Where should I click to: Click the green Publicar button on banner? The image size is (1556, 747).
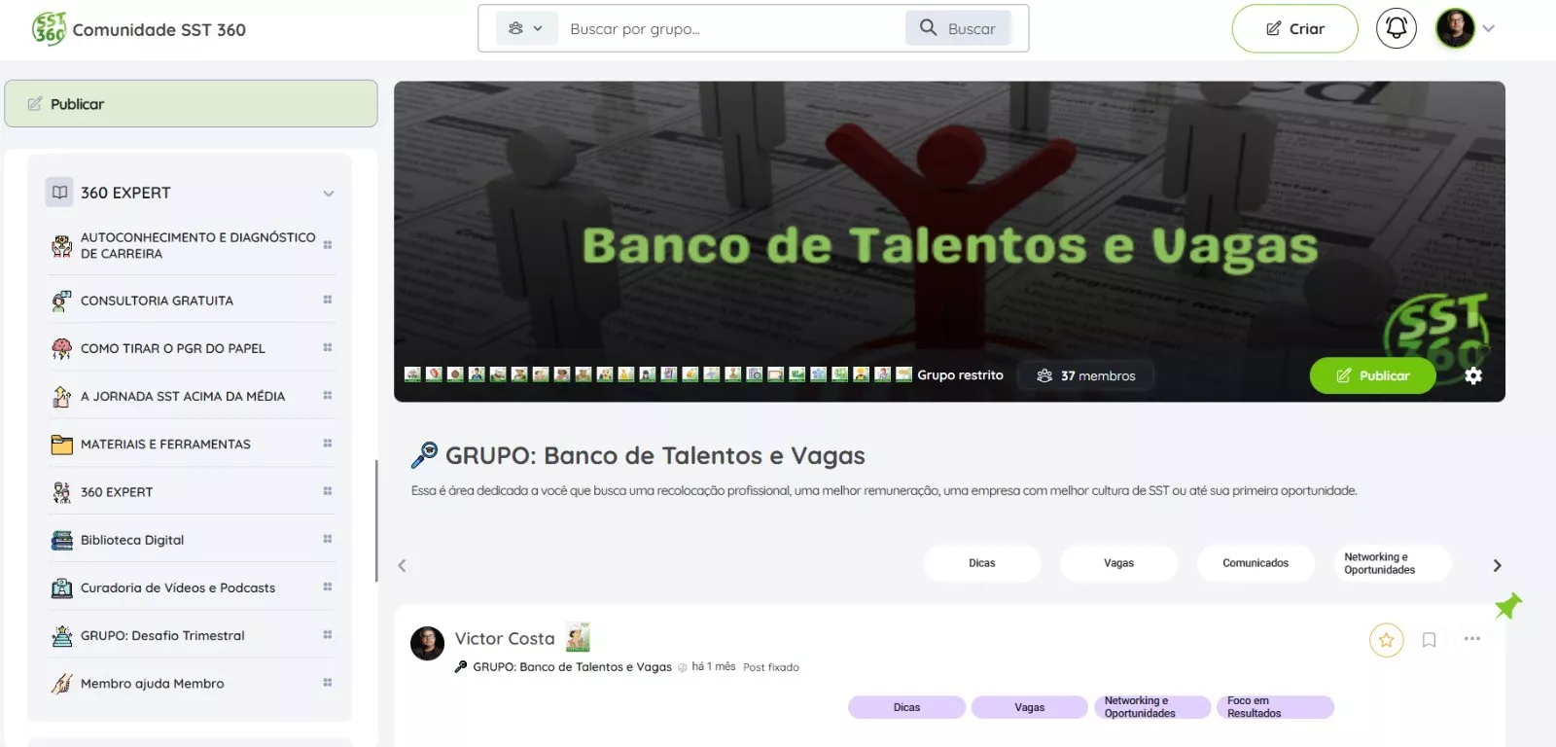tap(1372, 375)
